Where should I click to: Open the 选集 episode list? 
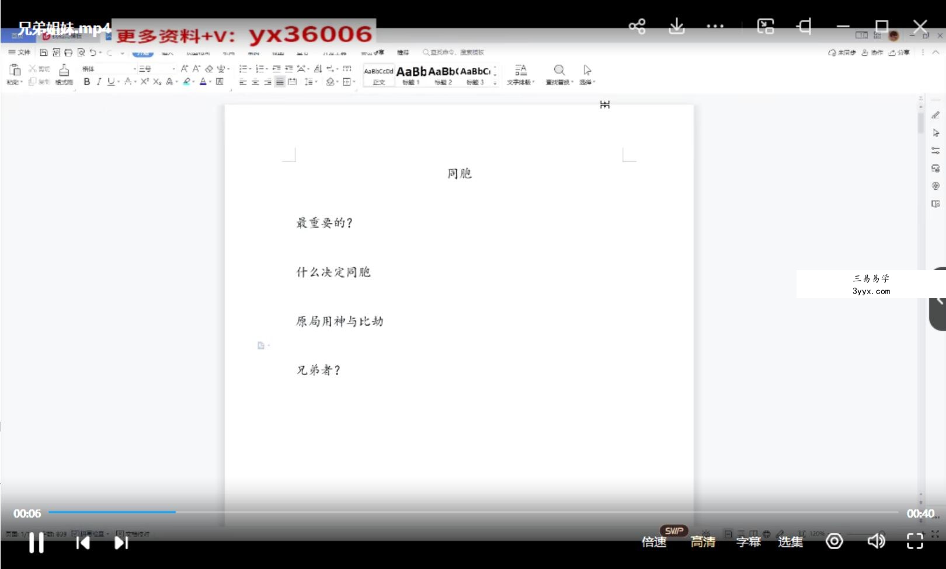click(791, 542)
